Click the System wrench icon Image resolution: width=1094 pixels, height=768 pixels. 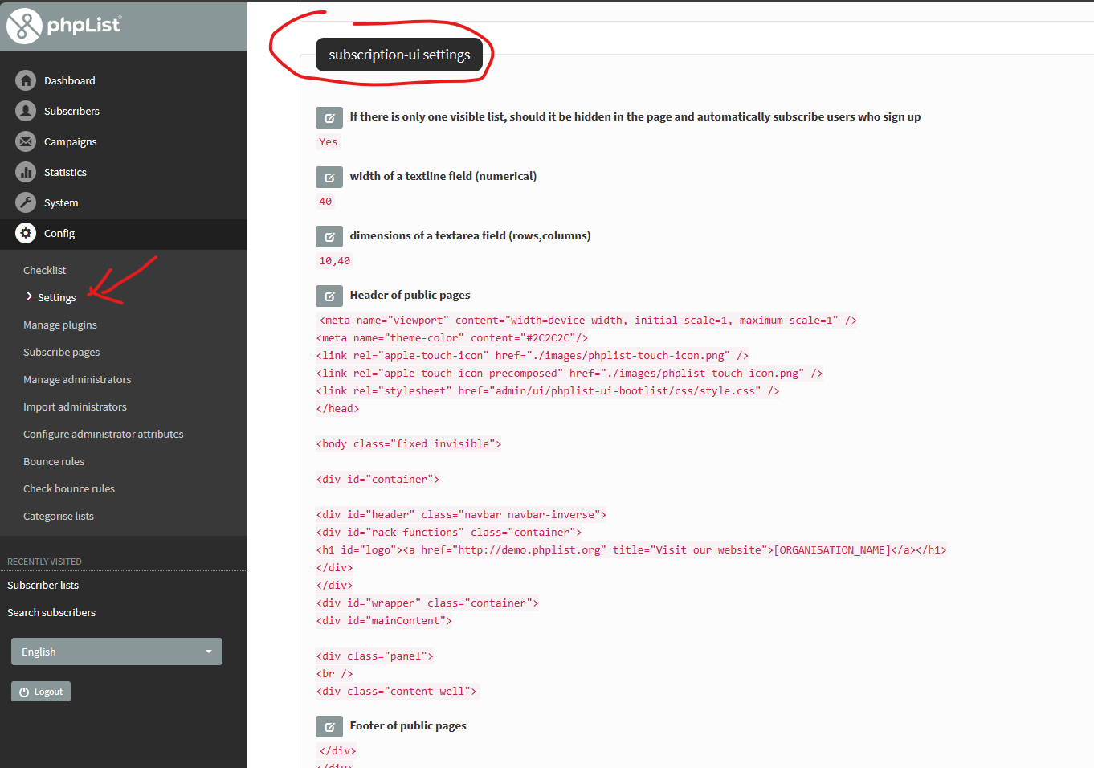(x=26, y=202)
